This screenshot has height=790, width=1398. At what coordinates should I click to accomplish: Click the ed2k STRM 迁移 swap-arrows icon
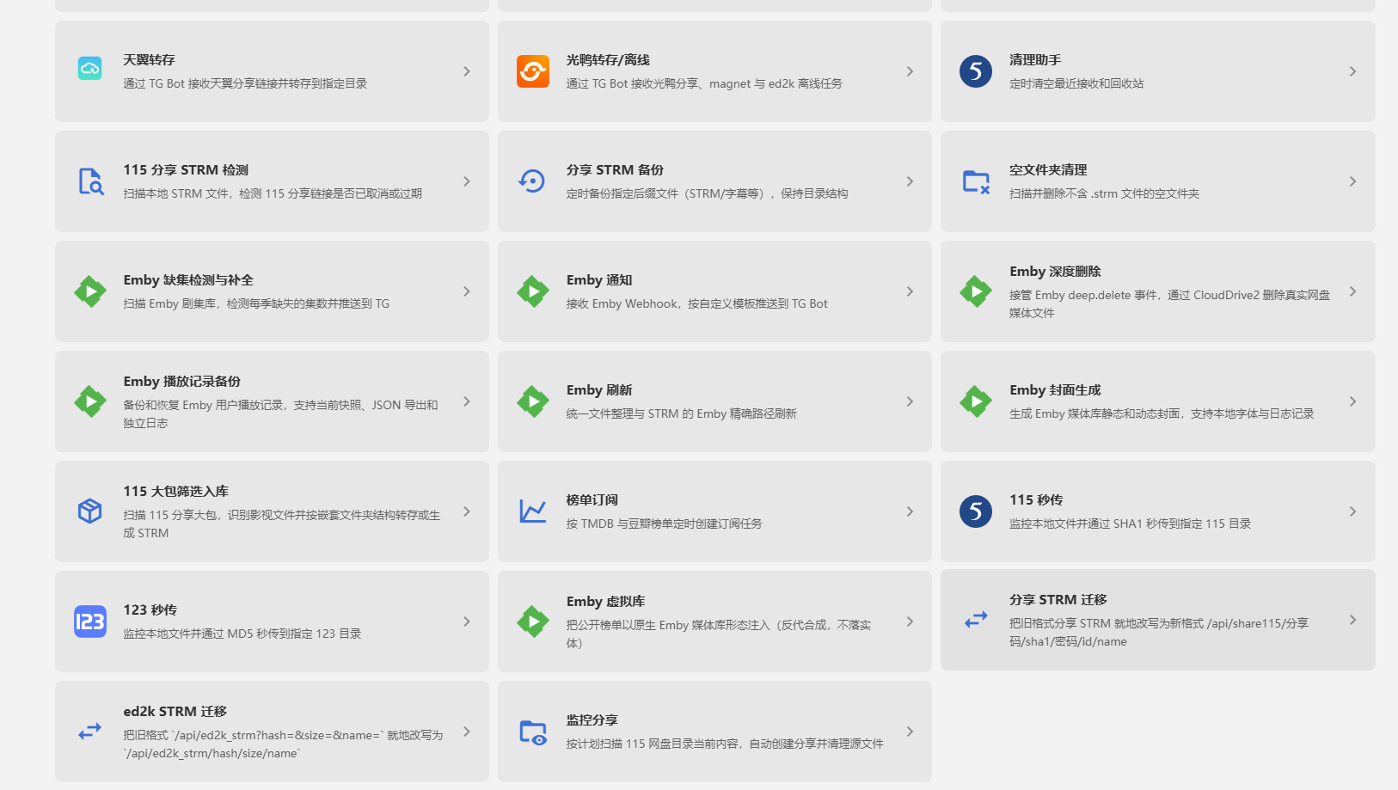point(90,732)
